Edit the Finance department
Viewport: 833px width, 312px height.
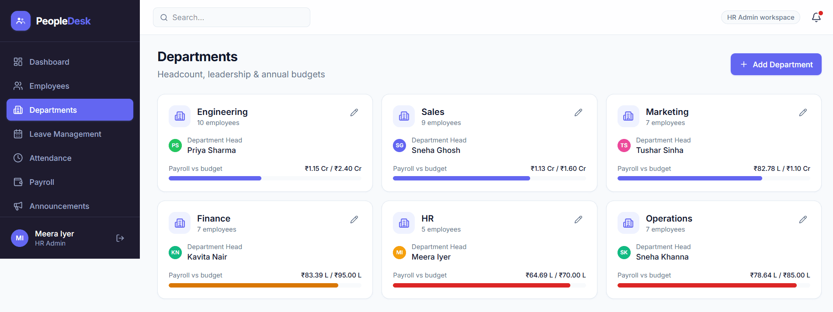click(354, 219)
